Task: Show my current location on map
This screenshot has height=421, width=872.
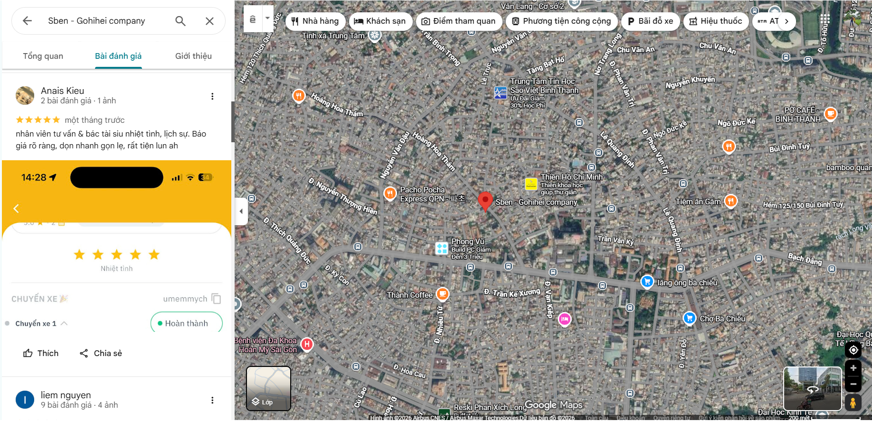Action: pos(853,350)
